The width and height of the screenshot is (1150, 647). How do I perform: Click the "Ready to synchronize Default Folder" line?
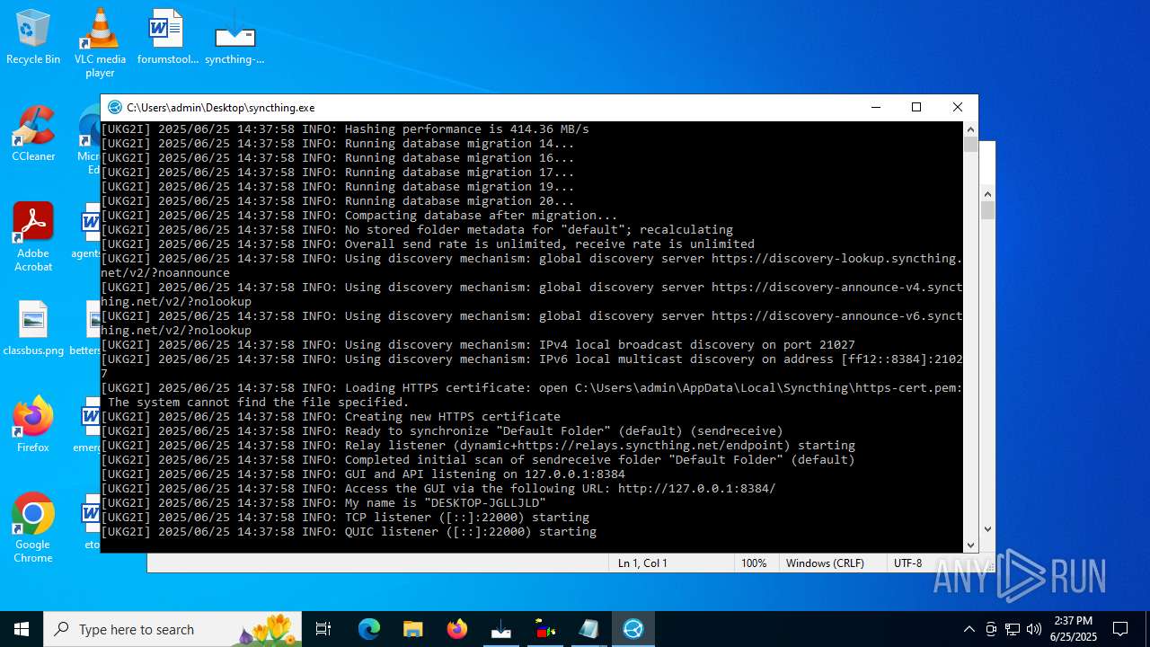(442, 431)
